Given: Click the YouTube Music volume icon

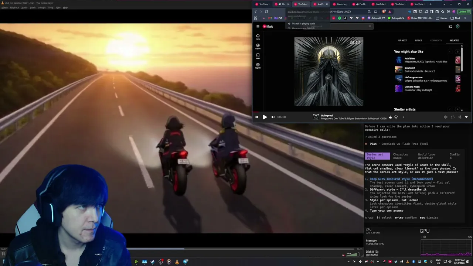Looking at the screenshot, I should click(446, 117).
